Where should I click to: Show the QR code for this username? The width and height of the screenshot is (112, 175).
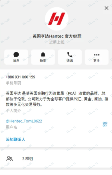[x=105, y=124]
